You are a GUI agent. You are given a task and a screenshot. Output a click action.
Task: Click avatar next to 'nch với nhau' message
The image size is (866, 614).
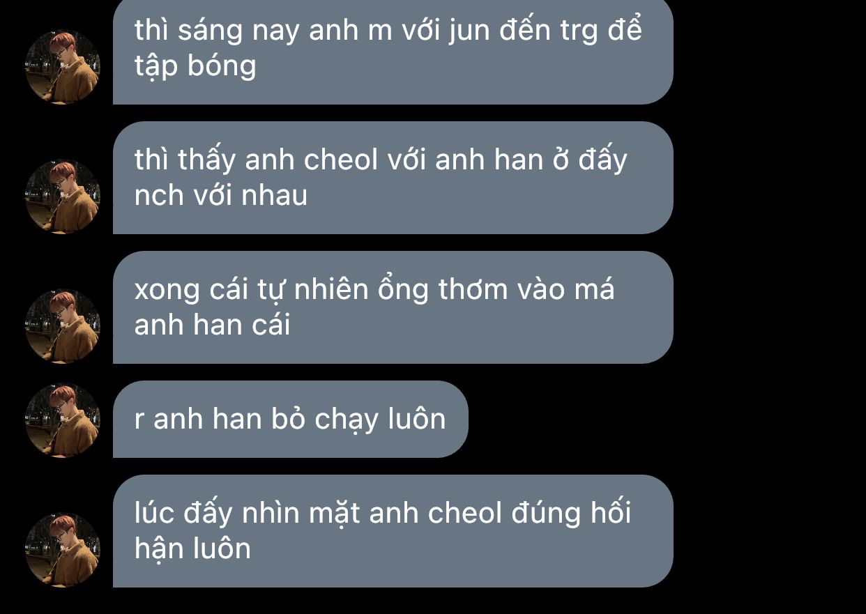click(63, 197)
